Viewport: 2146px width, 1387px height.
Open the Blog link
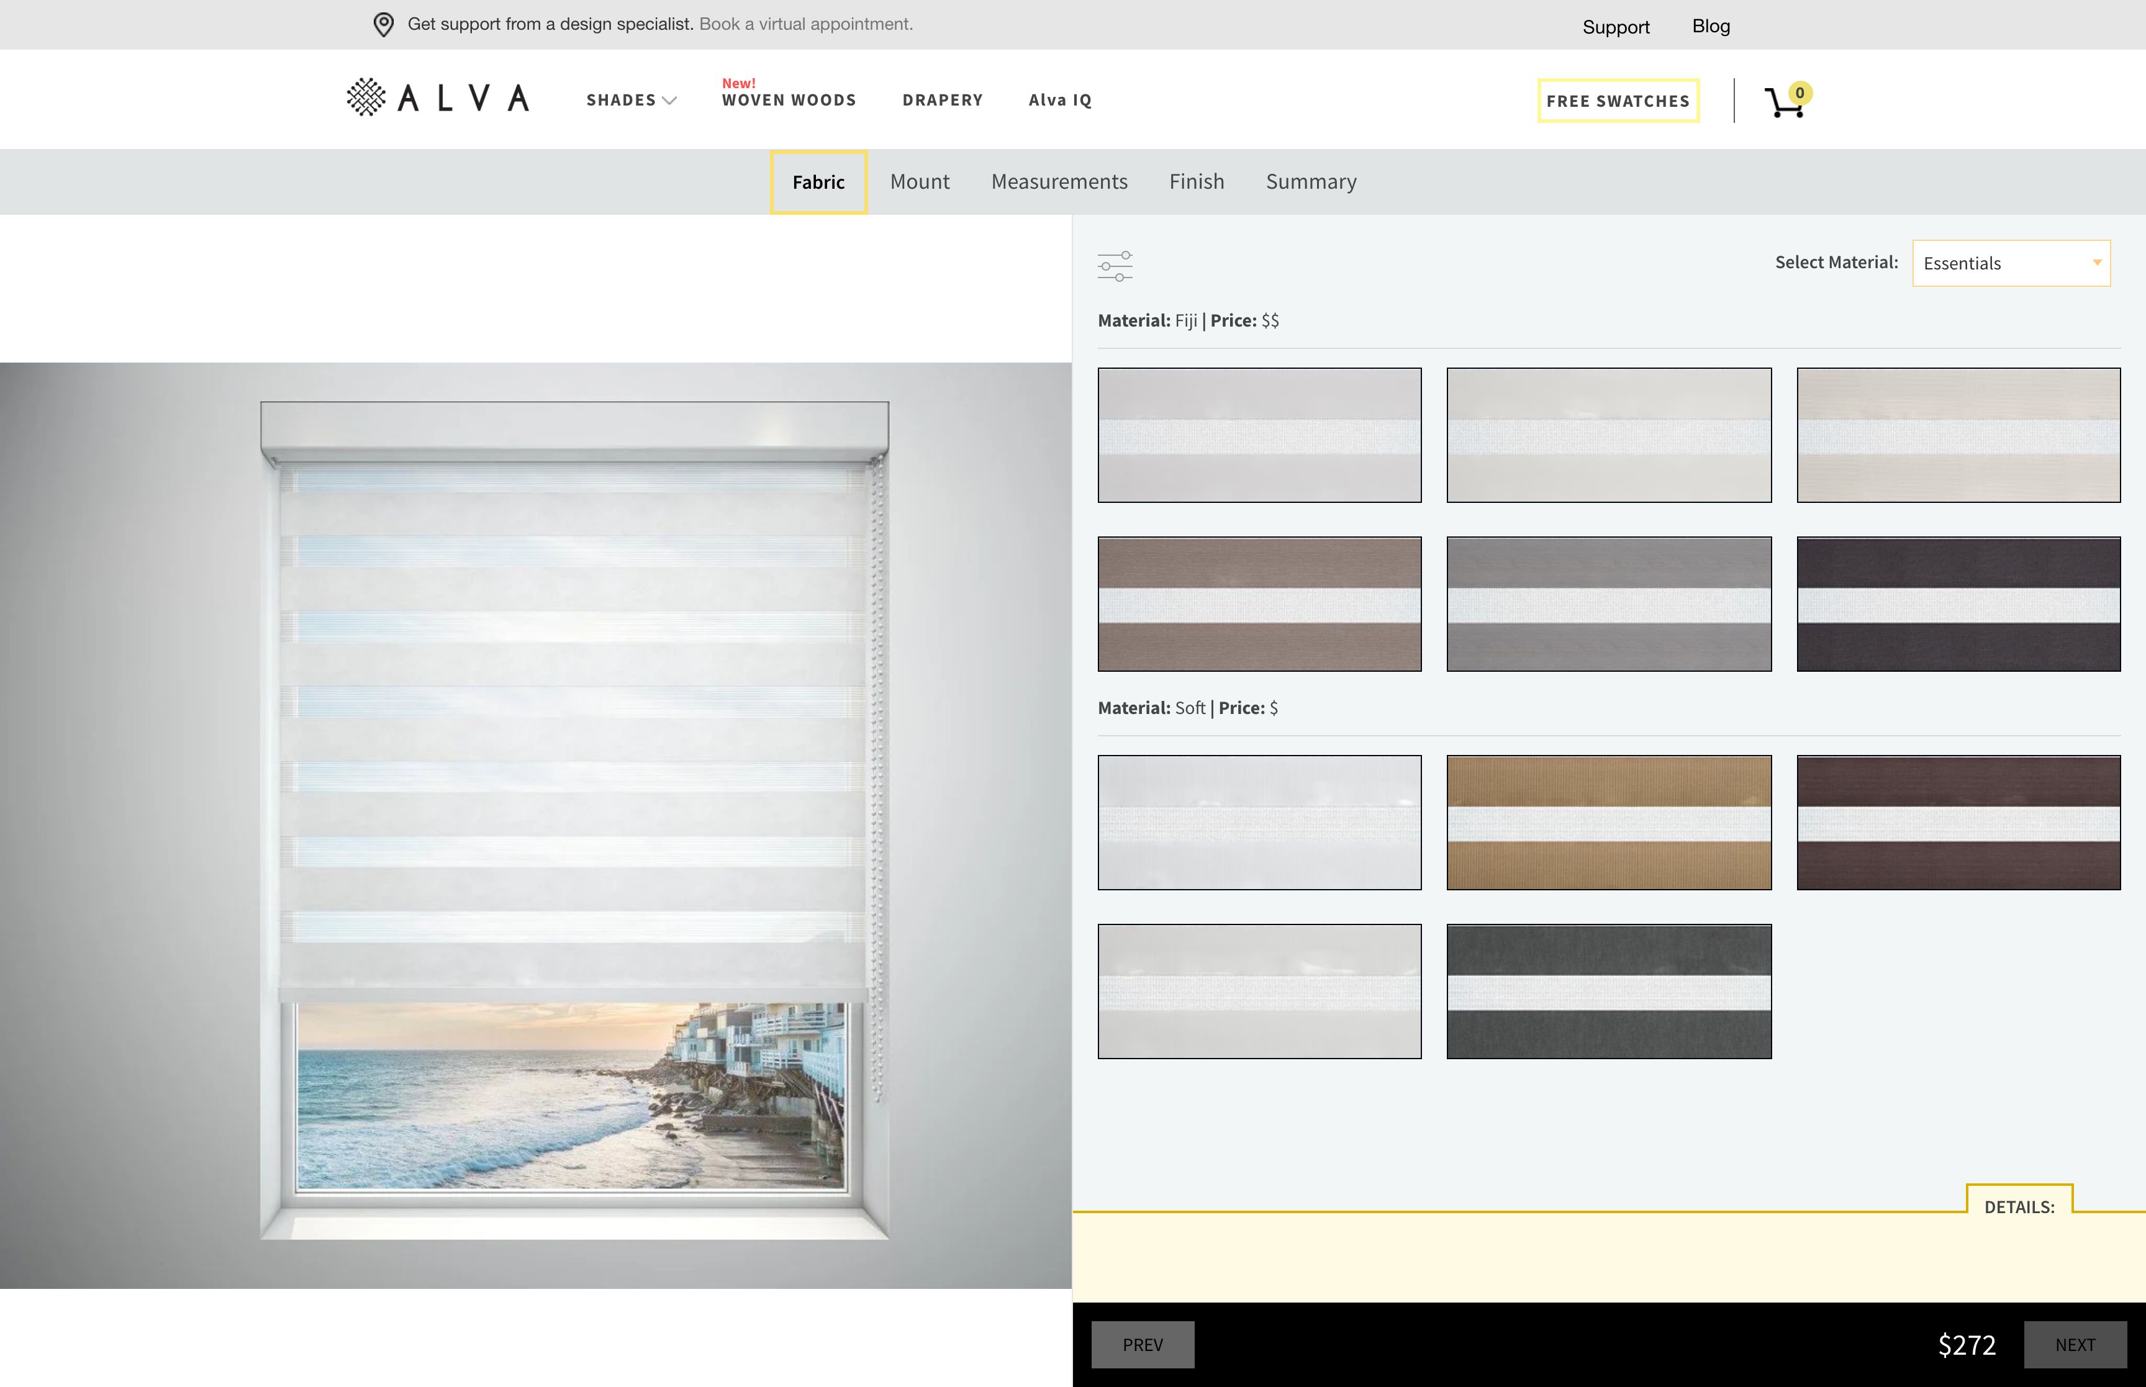1710,26
